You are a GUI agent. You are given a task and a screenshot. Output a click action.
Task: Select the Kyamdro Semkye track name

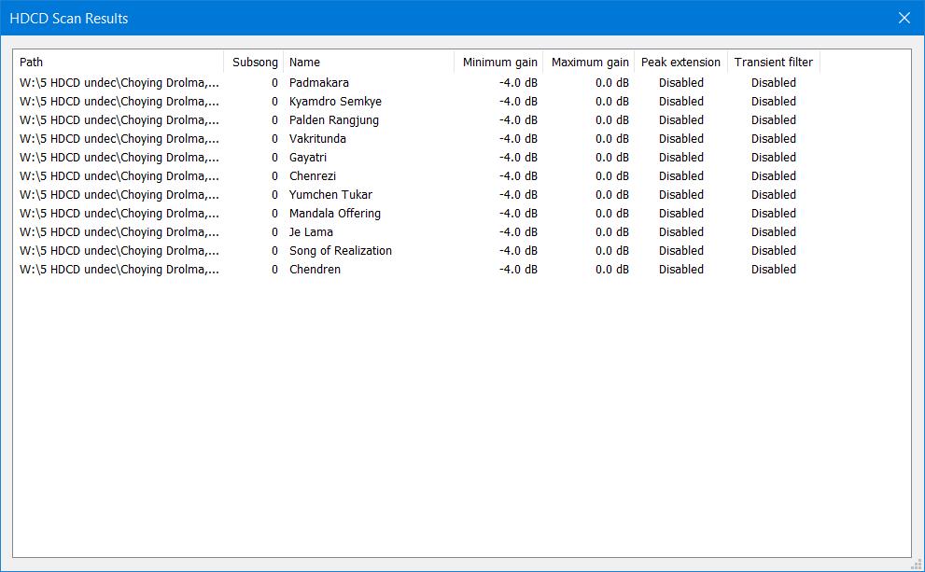coord(335,102)
